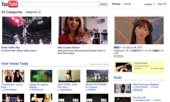Play the League of Legends thumbnail

pyautogui.click(x=41, y=76)
